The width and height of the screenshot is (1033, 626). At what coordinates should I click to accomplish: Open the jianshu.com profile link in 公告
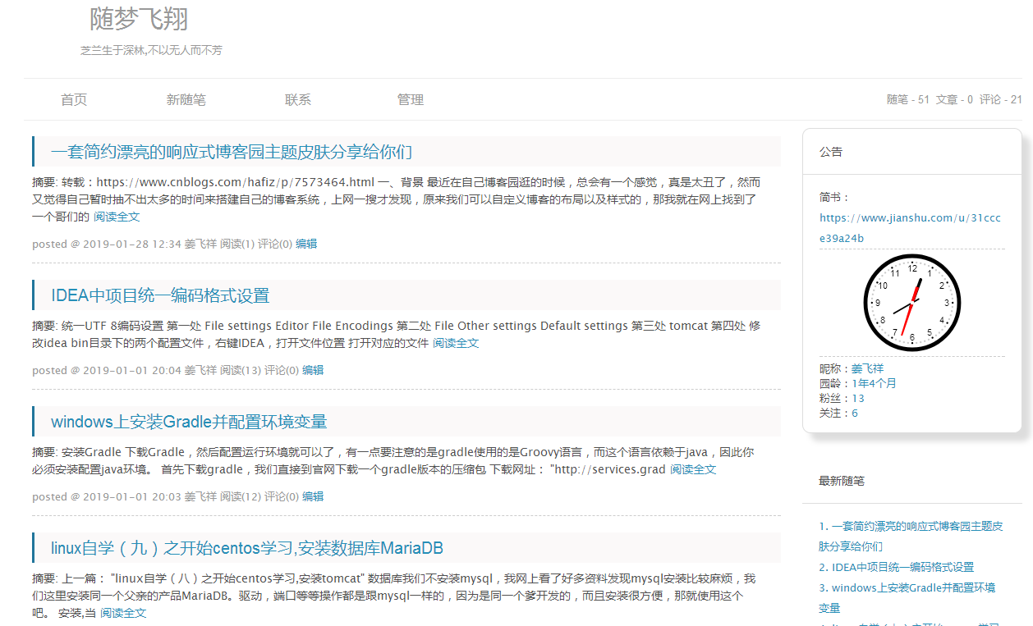pyautogui.click(x=910, y=228)
